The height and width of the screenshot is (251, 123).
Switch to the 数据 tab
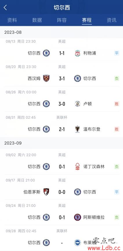tap(37, 20)
